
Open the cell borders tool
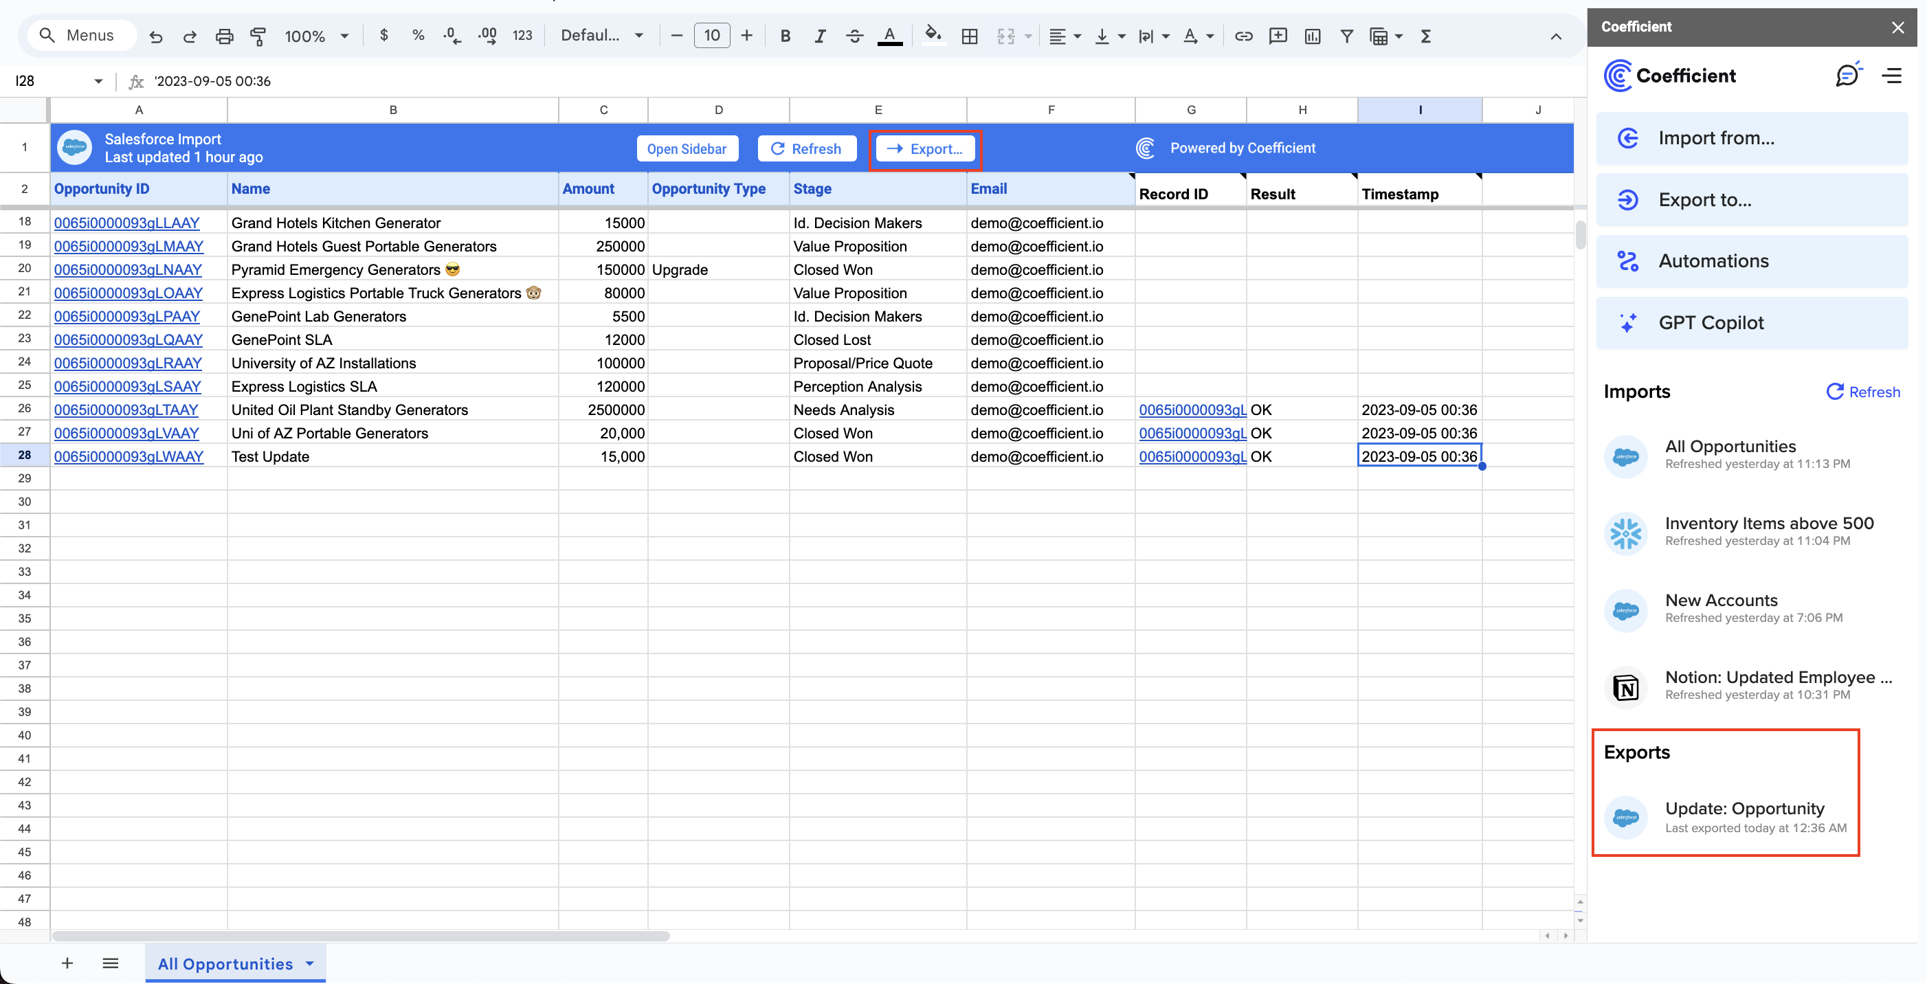pyautogui.click(x=970, y=36)
